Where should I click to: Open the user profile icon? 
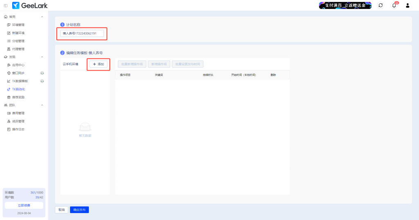pyautogui.click(x=407, y=5)
